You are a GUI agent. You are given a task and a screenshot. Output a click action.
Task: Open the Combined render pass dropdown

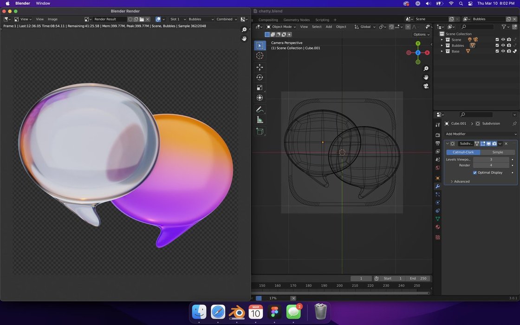point(226,19)
